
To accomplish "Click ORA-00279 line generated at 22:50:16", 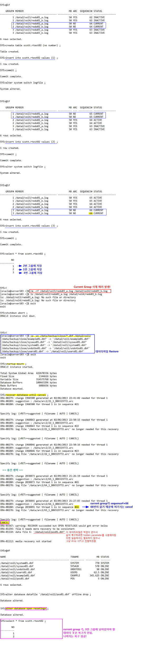I will point(54,445).
